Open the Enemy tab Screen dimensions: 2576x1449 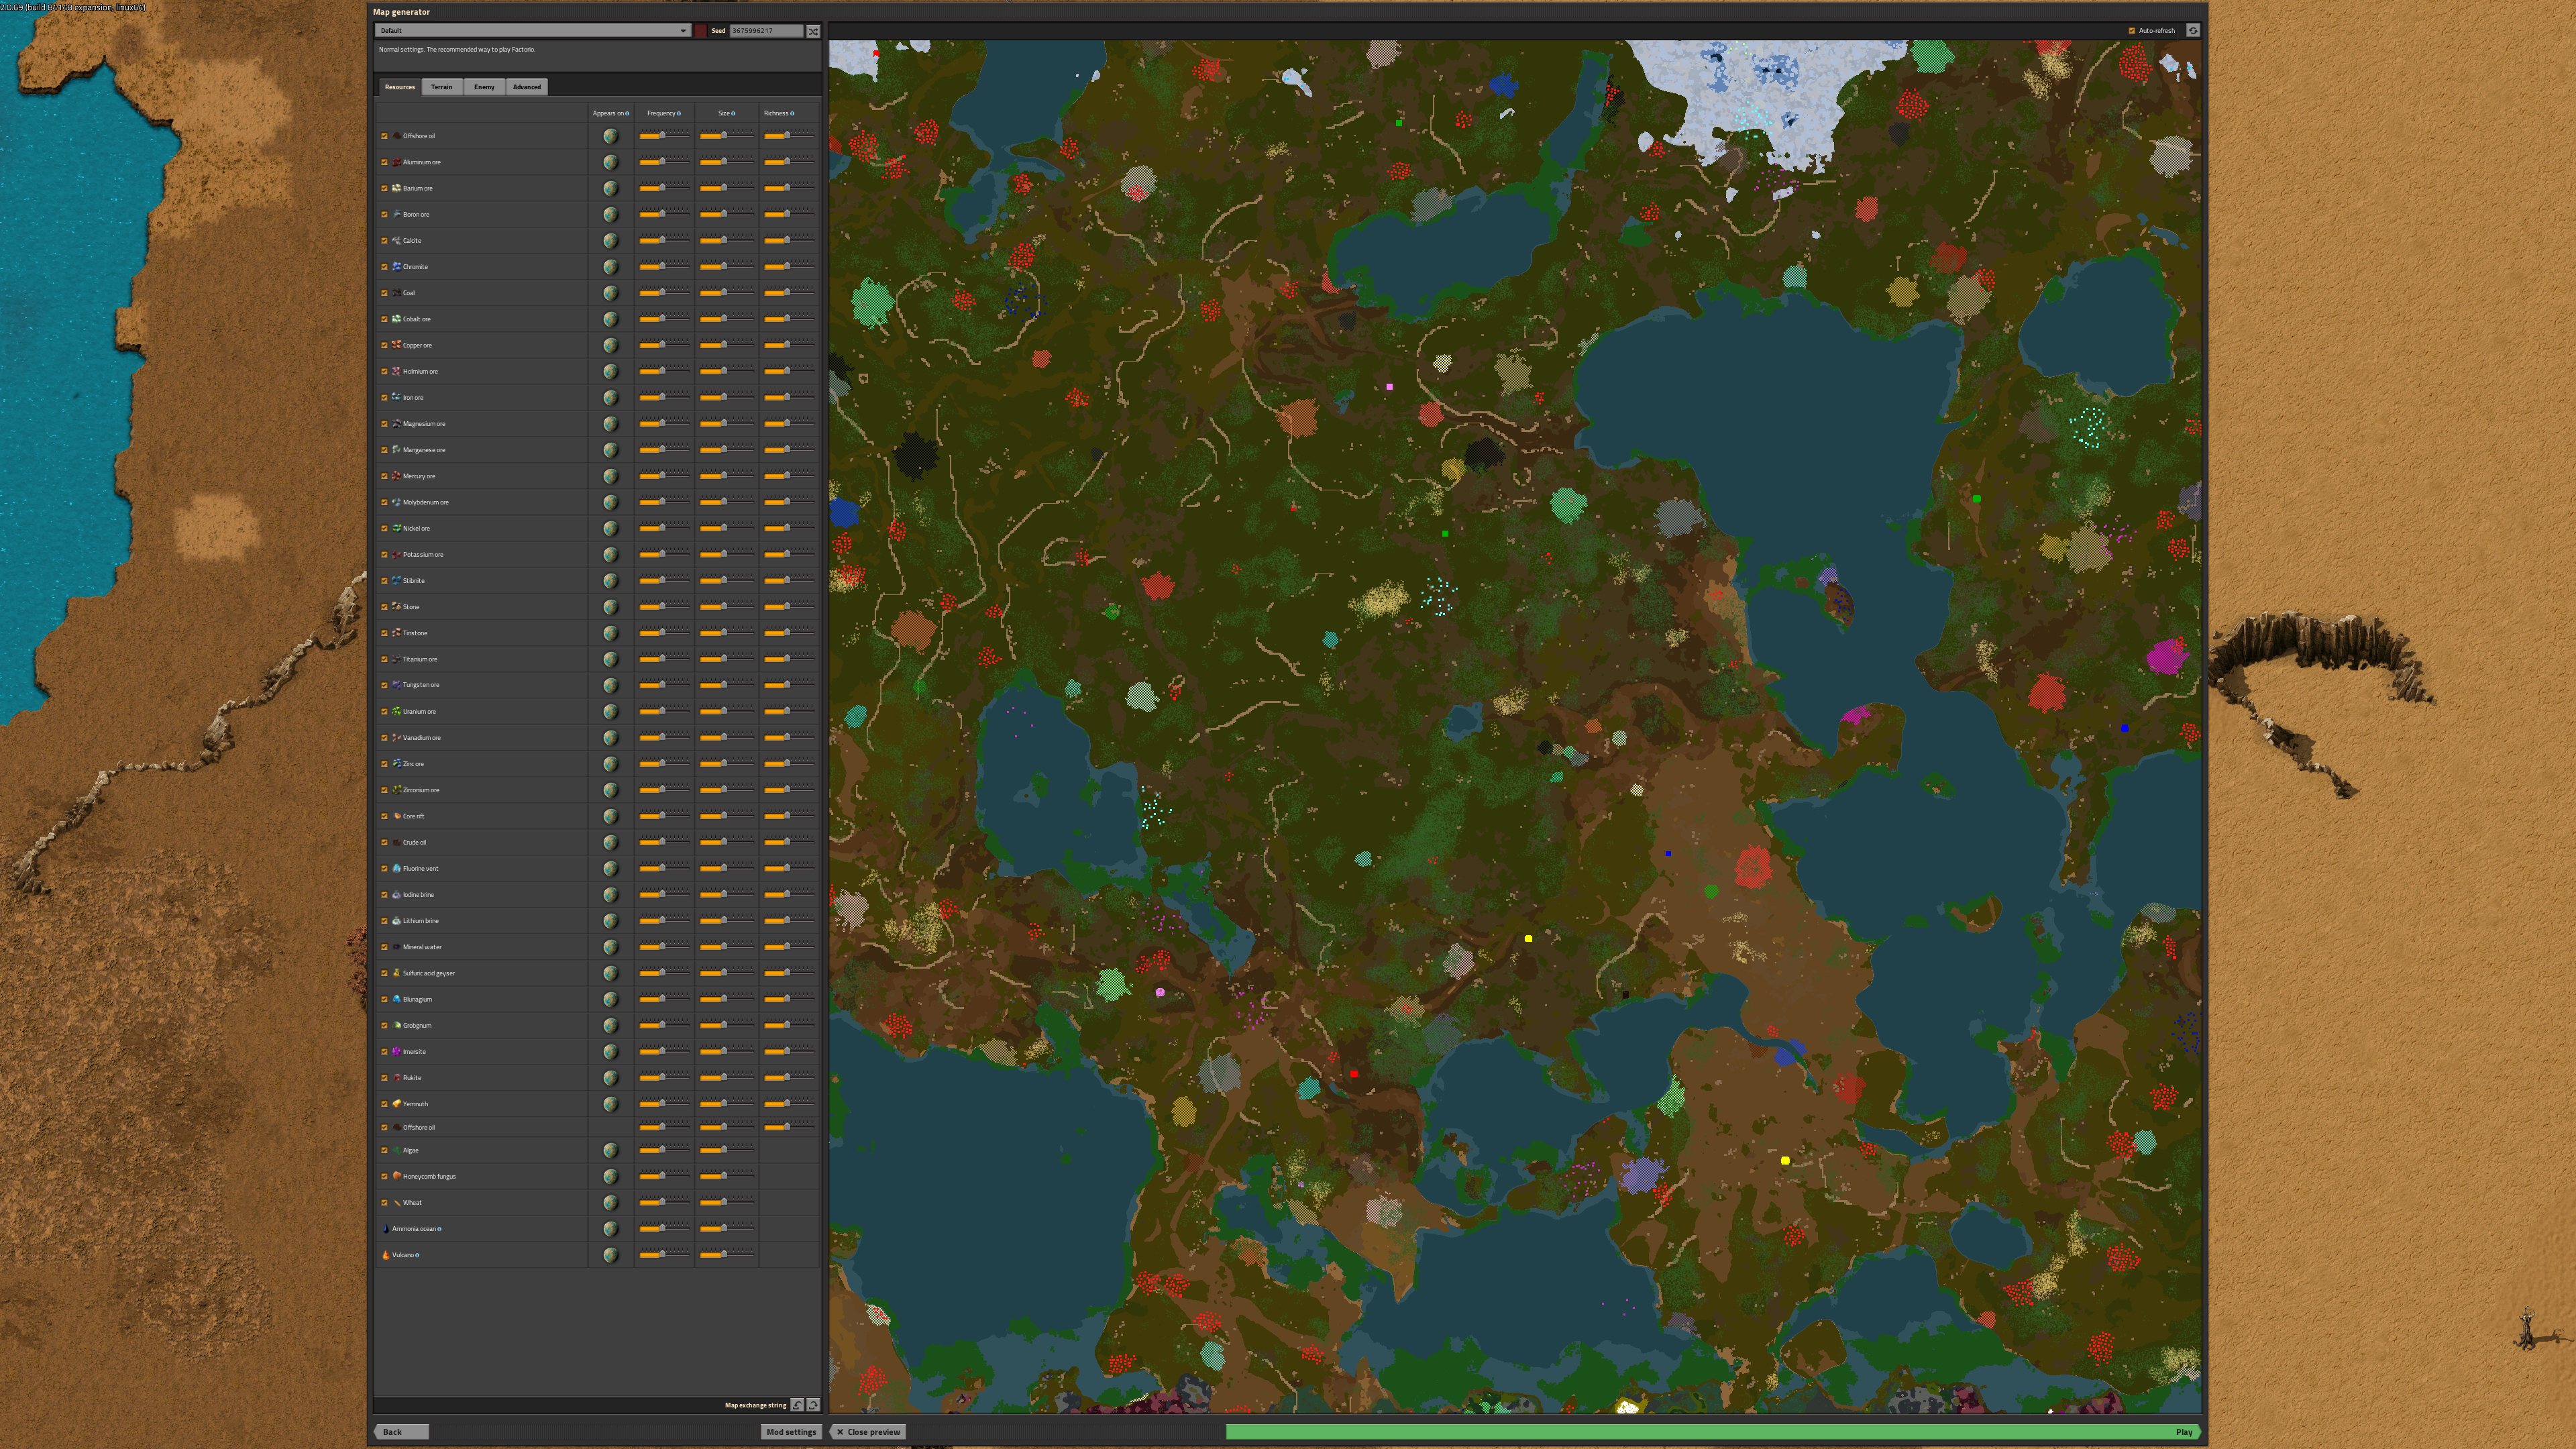tap(484, 87)
